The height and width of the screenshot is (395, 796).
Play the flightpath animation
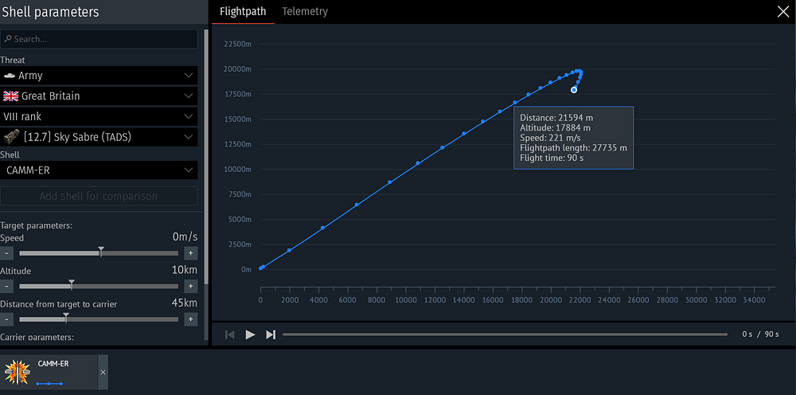pyautogui.click(x=250, y=334)
